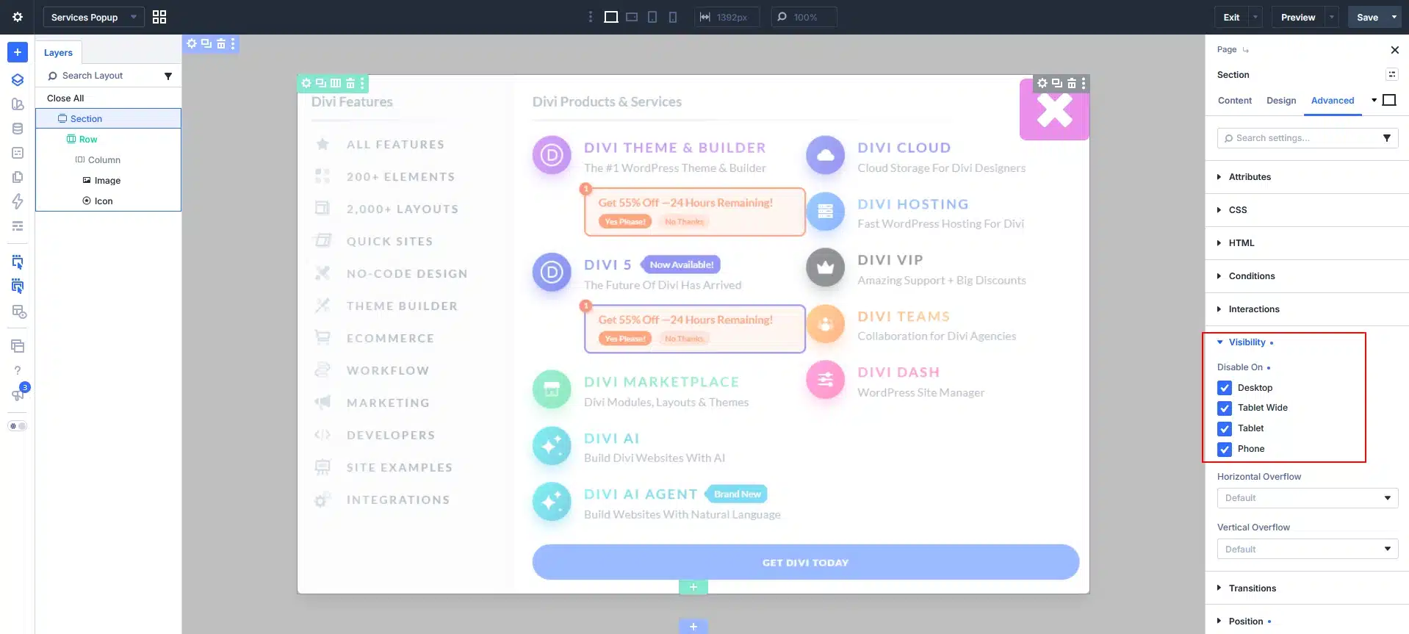Toggle the light/dark mode switch in sidebar
Image resolution: width=1409 pixels, height=634 pixels.
[x=18, y=426]
